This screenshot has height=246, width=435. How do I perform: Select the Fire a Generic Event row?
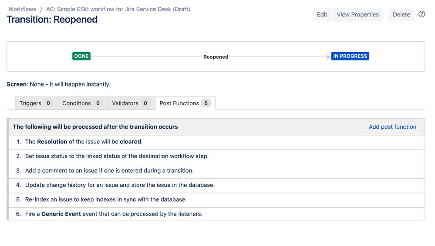pyautogui.click(x=114, y=214)
